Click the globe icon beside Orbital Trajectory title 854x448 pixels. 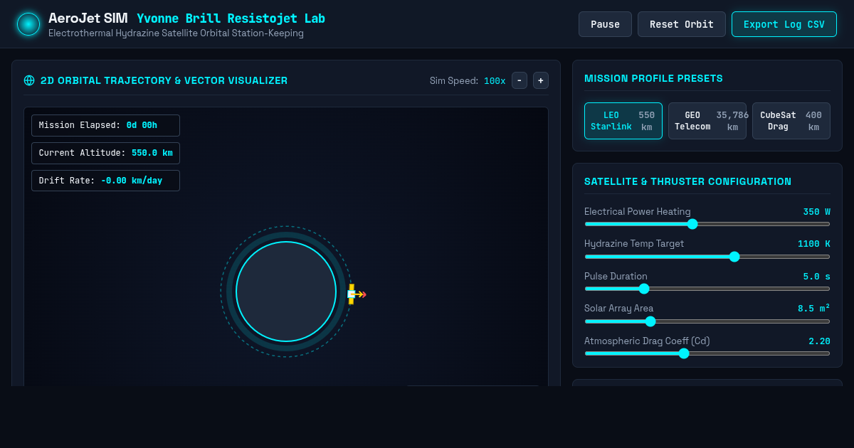pos(29,80)
